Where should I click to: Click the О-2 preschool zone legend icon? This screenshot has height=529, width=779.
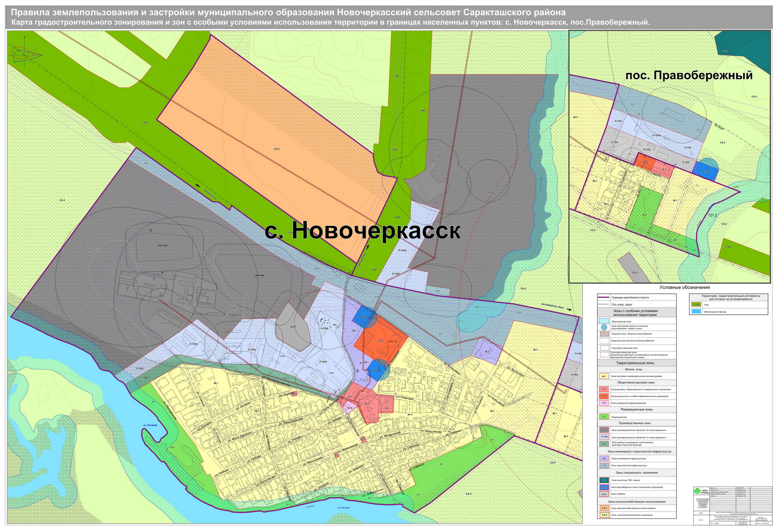click(604, 396)
